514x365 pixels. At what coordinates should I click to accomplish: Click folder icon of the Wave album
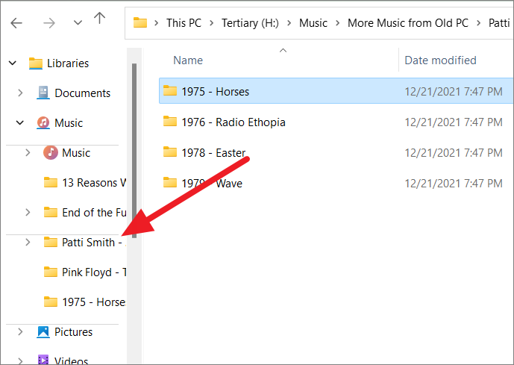point(170,182)
